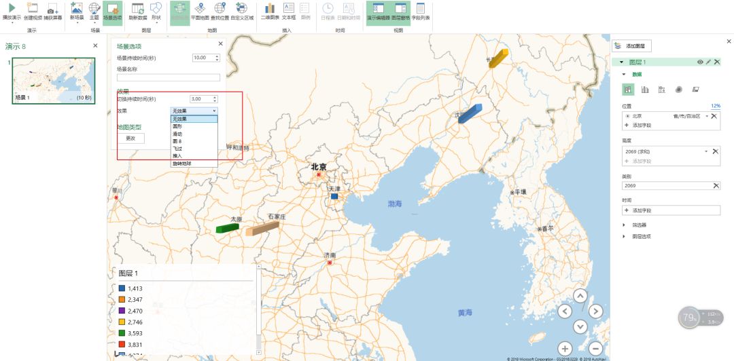Select the 北京 location radio button
Screen dimensions: 734x361
627,116
